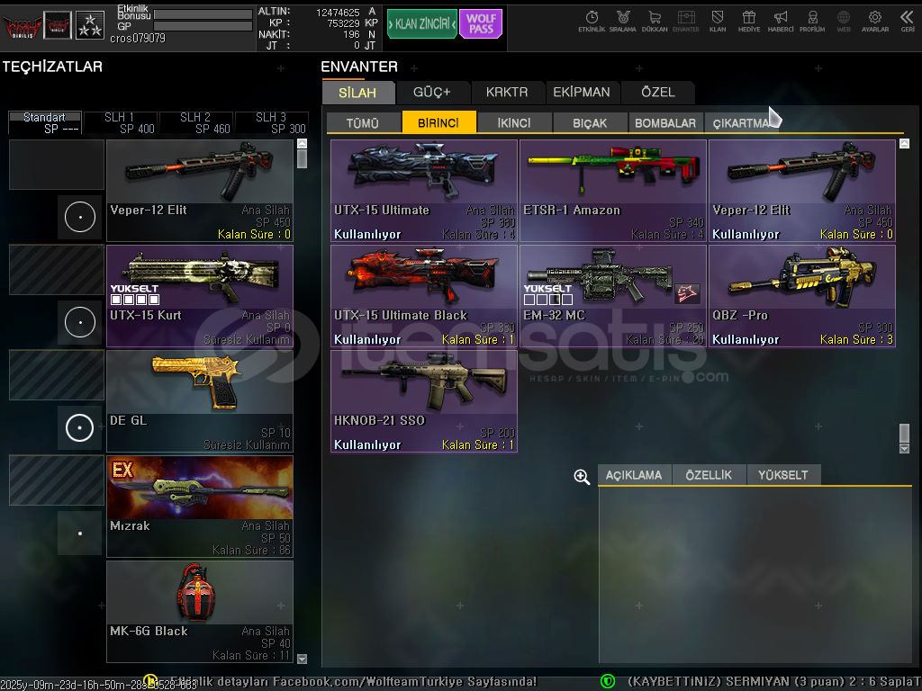The width and height of the screenshot is (922, 691).
Task: Select the QBZ -Pro weapon card
Action: click(802, 296)
